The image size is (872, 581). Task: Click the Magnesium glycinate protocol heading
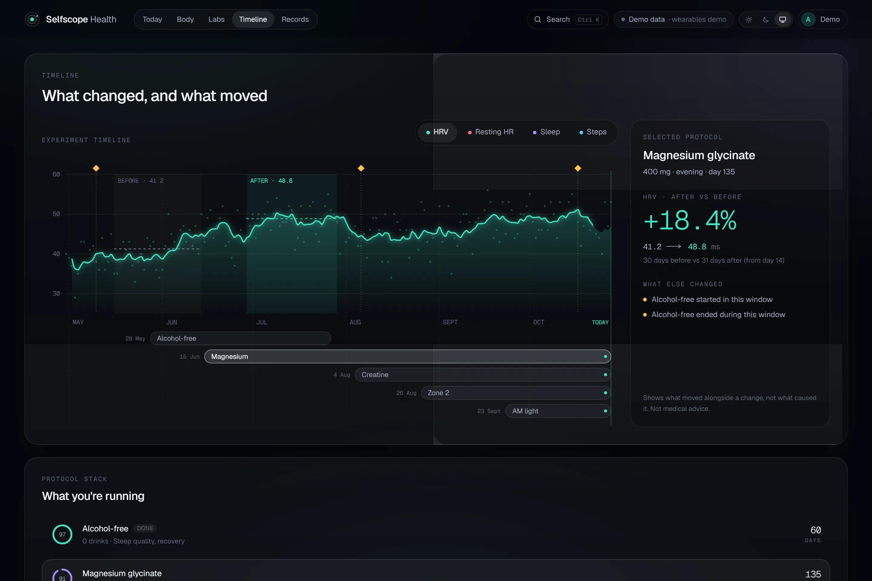click(x=699, y=155)
